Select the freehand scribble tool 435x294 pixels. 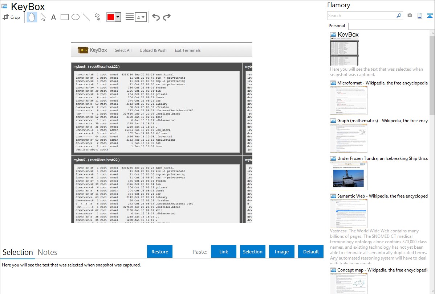tap(97, 17)
